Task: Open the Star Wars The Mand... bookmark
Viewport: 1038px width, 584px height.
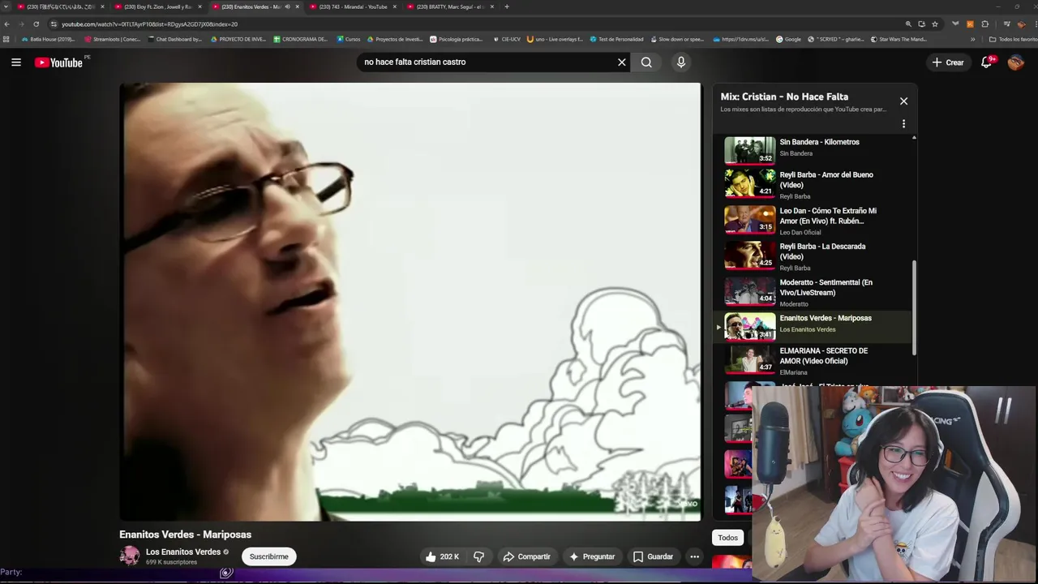Action: (x=899, y=39)
